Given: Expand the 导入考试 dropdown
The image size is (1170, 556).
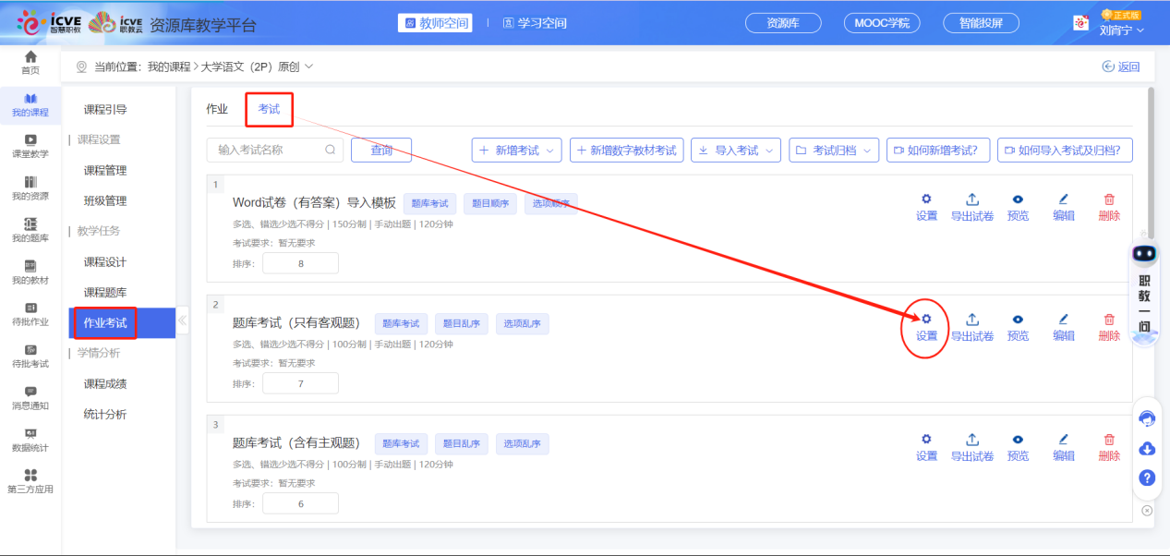Looking at the screenshot, I should point(735,150).
